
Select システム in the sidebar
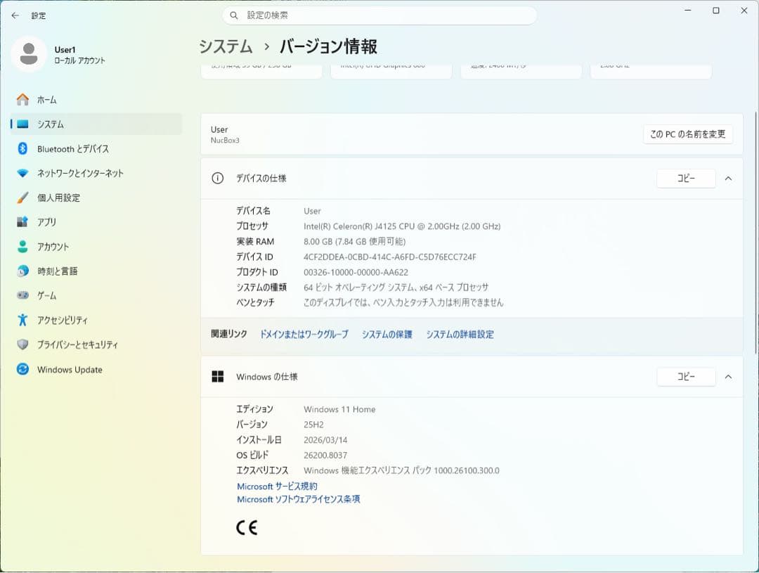(96, 124)
